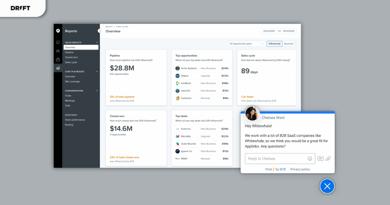390x205 pixels.
Task: Open the Drift link in chat footer
Action: (x=283, y=169)
